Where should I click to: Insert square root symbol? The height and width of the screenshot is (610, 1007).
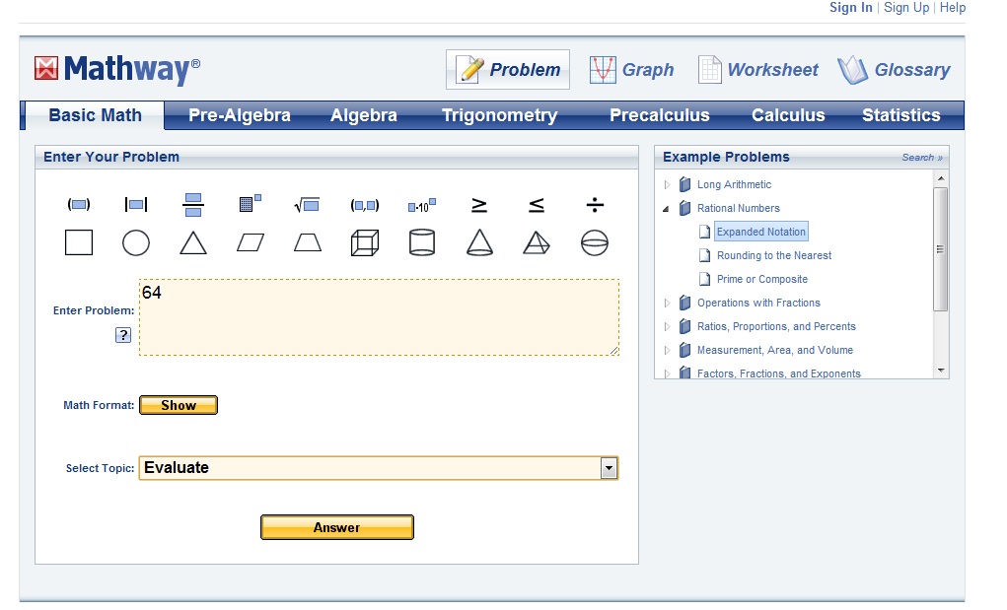307,205
